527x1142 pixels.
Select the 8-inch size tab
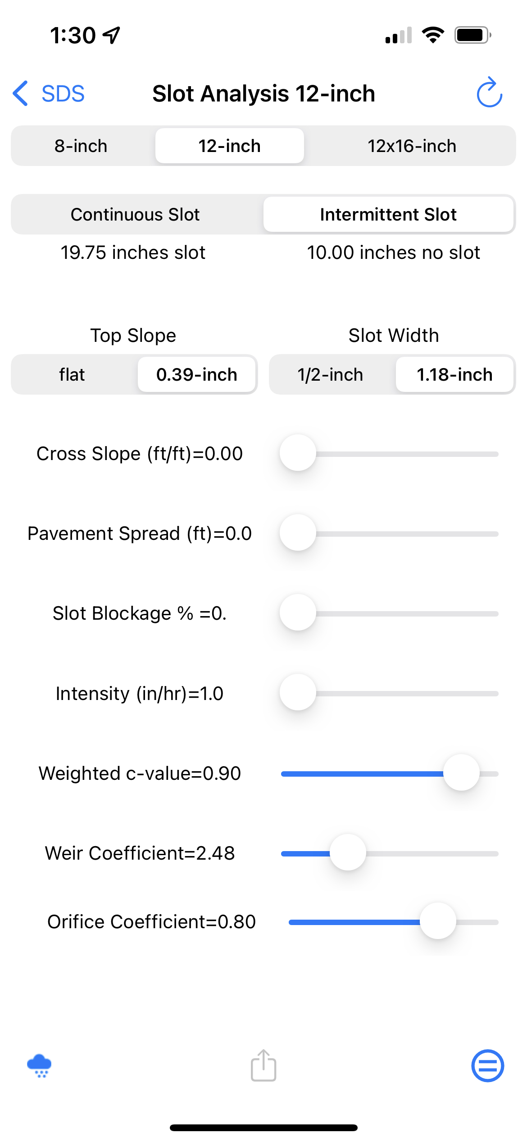point(81,146)
